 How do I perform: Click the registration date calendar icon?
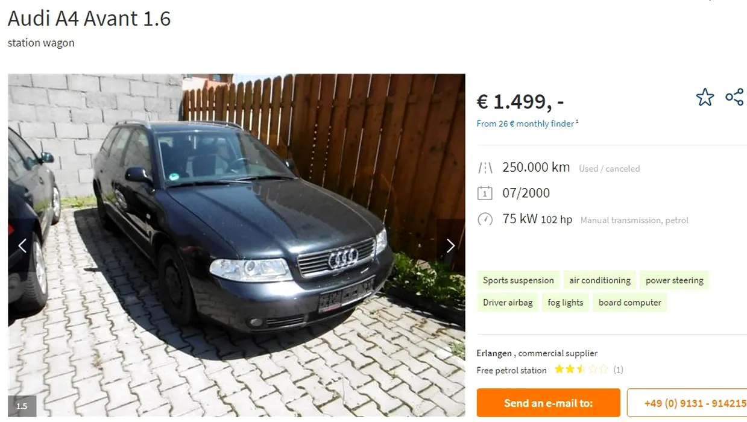[485, 194]
